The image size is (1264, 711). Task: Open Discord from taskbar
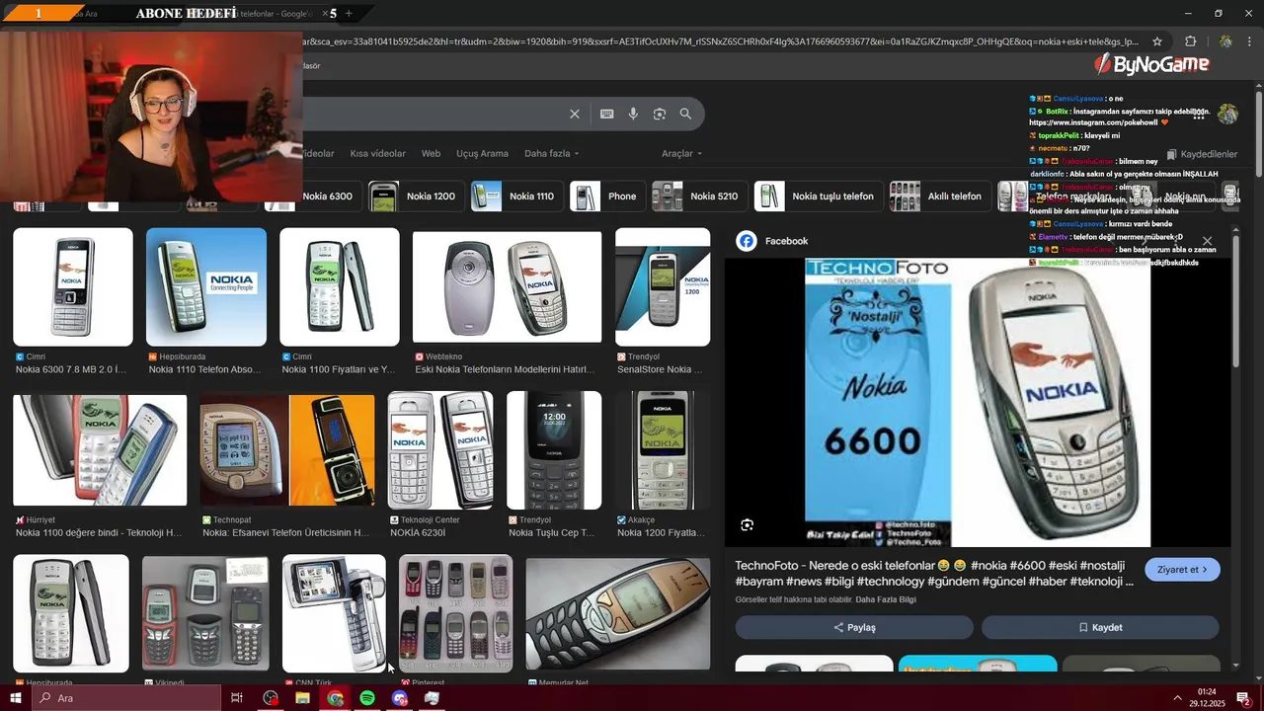coord(399,698)
